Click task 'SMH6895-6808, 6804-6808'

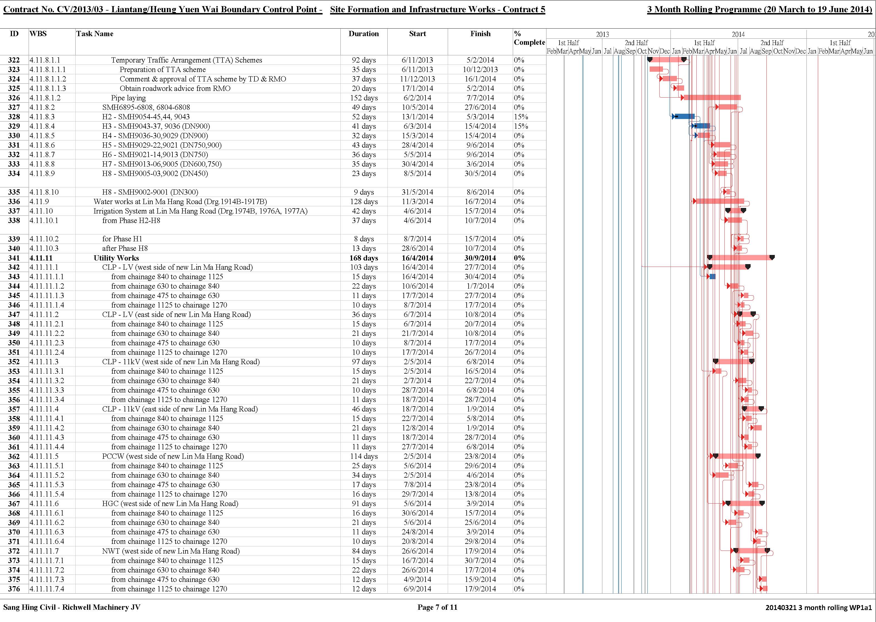(146, 107)
